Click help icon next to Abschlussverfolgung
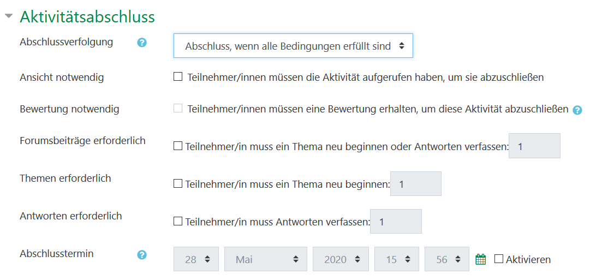This screenshot has width=608, height=280. pos(142,43)
